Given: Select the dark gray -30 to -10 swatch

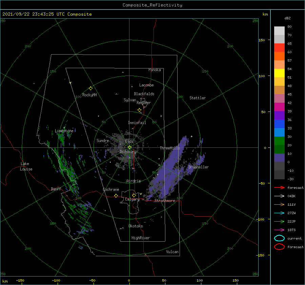Looking at the screenshot, I should (x=279, y=175).
